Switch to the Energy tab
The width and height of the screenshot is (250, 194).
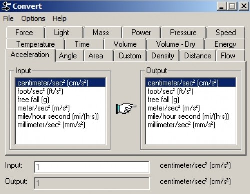225,44
